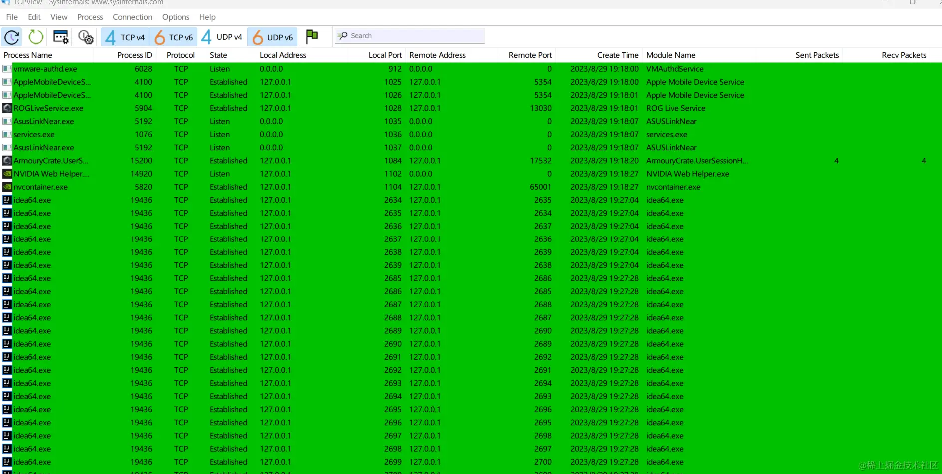Disable TCP v6 display
Image resolution: width=942 pixels, height=474 pixels.
coord(173,37)
